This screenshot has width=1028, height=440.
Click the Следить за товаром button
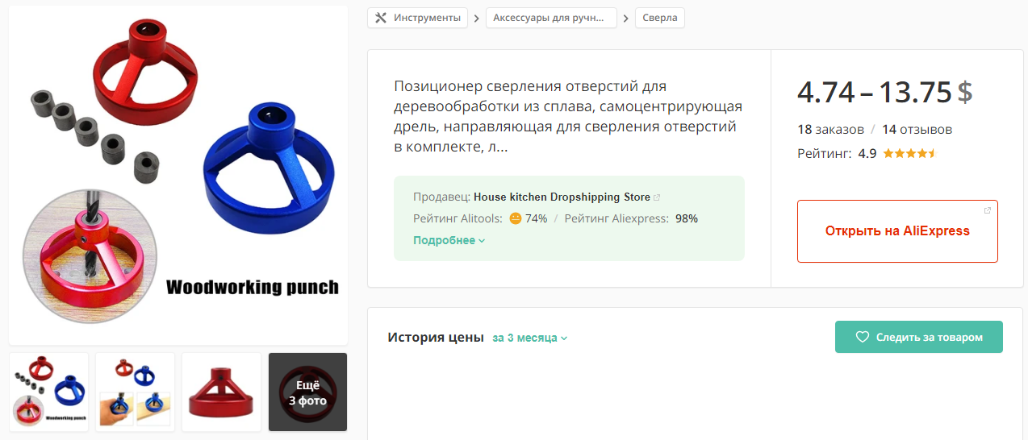(x=919, y=337)
